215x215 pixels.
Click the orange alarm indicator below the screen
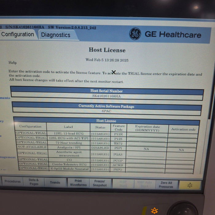tap(154, 210)
